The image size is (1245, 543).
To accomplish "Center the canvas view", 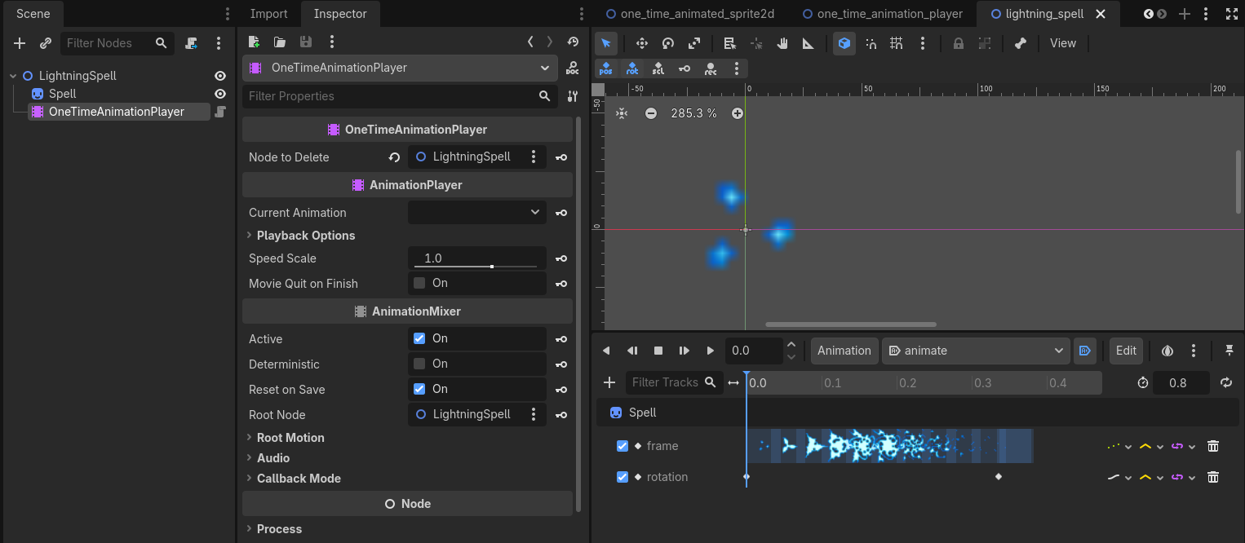I will (622, 113).
